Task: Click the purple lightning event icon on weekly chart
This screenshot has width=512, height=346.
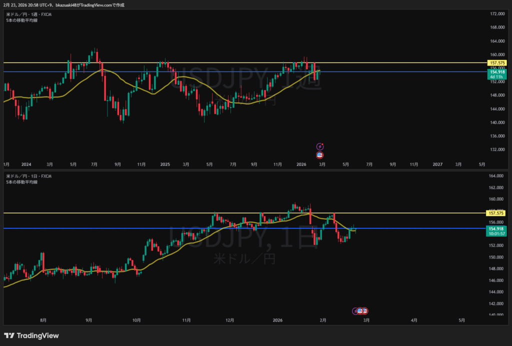Action: tap(320, 146)
